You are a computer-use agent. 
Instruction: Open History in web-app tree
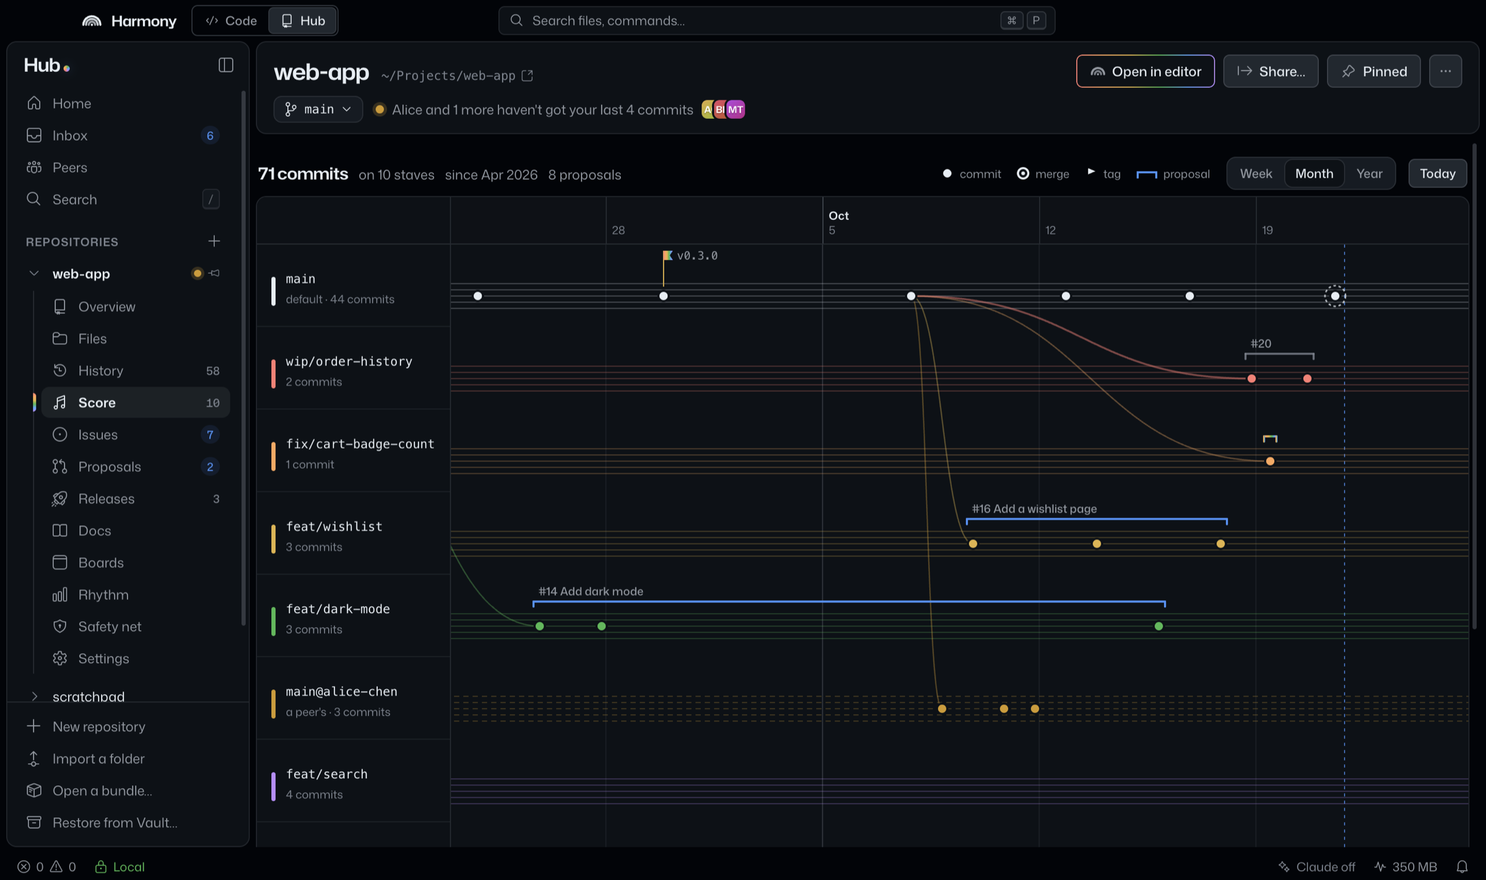(136, 370)
